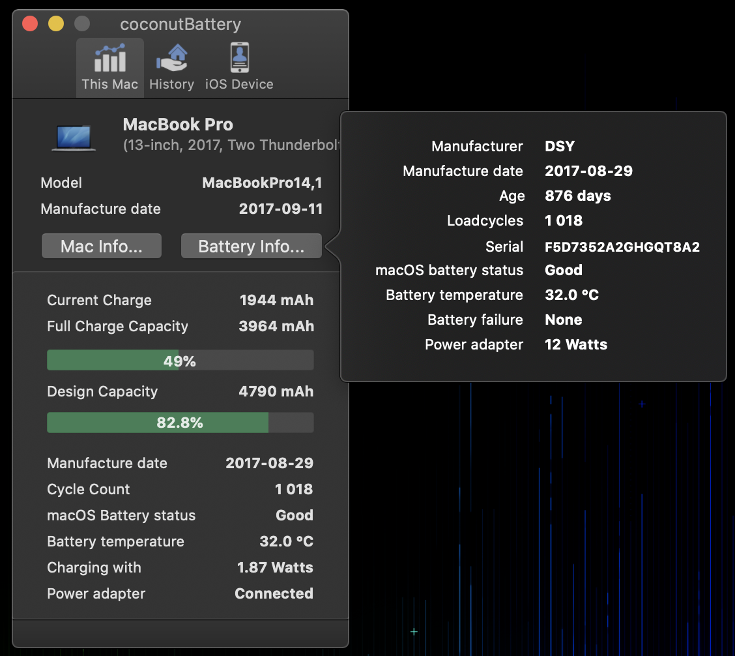Image resolution: width=735 pixels, height=656 pixels.
Task: Click the 49% charge progress bar
Action: click(180, 361)
